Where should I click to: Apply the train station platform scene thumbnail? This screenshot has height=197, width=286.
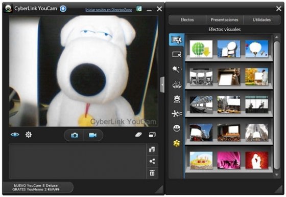tap(201, 104)
